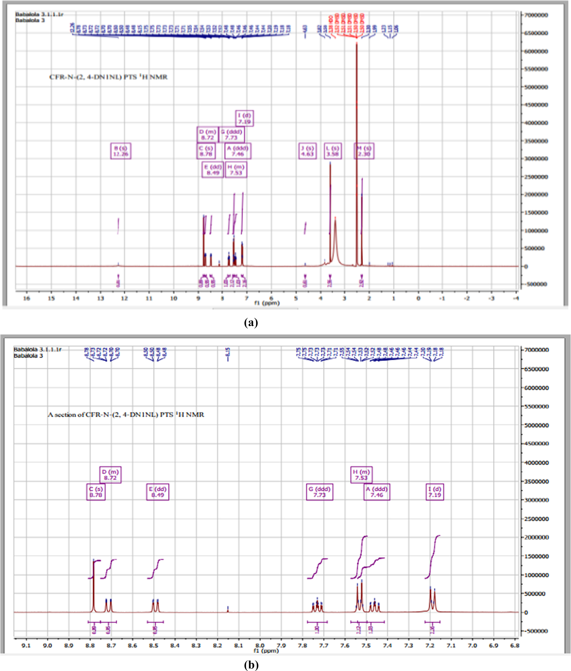Select D (m) 8.72 box in spectrum (b)

click(110, 475)
